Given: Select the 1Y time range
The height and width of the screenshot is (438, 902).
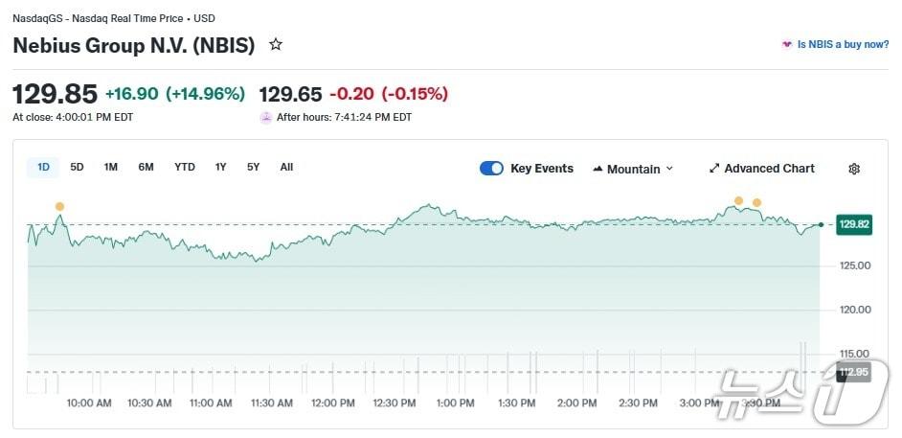Looking at the screenshot, I should (221, 168).
